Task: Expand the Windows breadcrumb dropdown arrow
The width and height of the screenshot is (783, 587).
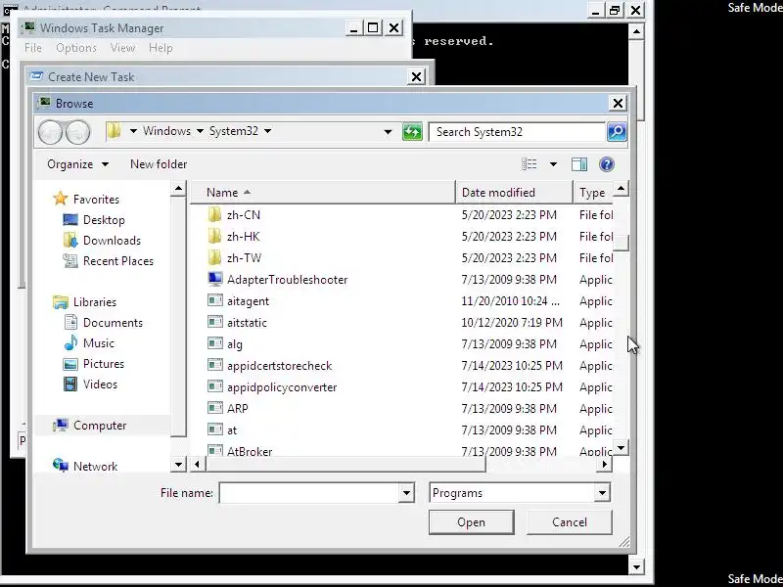Action: point(200,131)
